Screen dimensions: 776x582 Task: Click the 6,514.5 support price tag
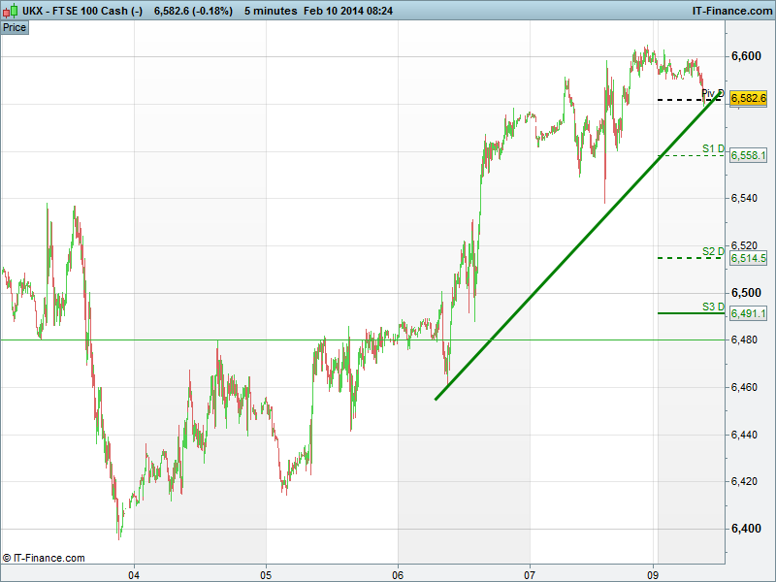click(x=749, y=258)
